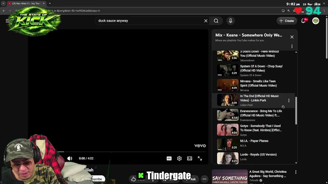This screenshot has width=328, height=184.
Task: Click the Create button
Action: (x=287, y=21)
